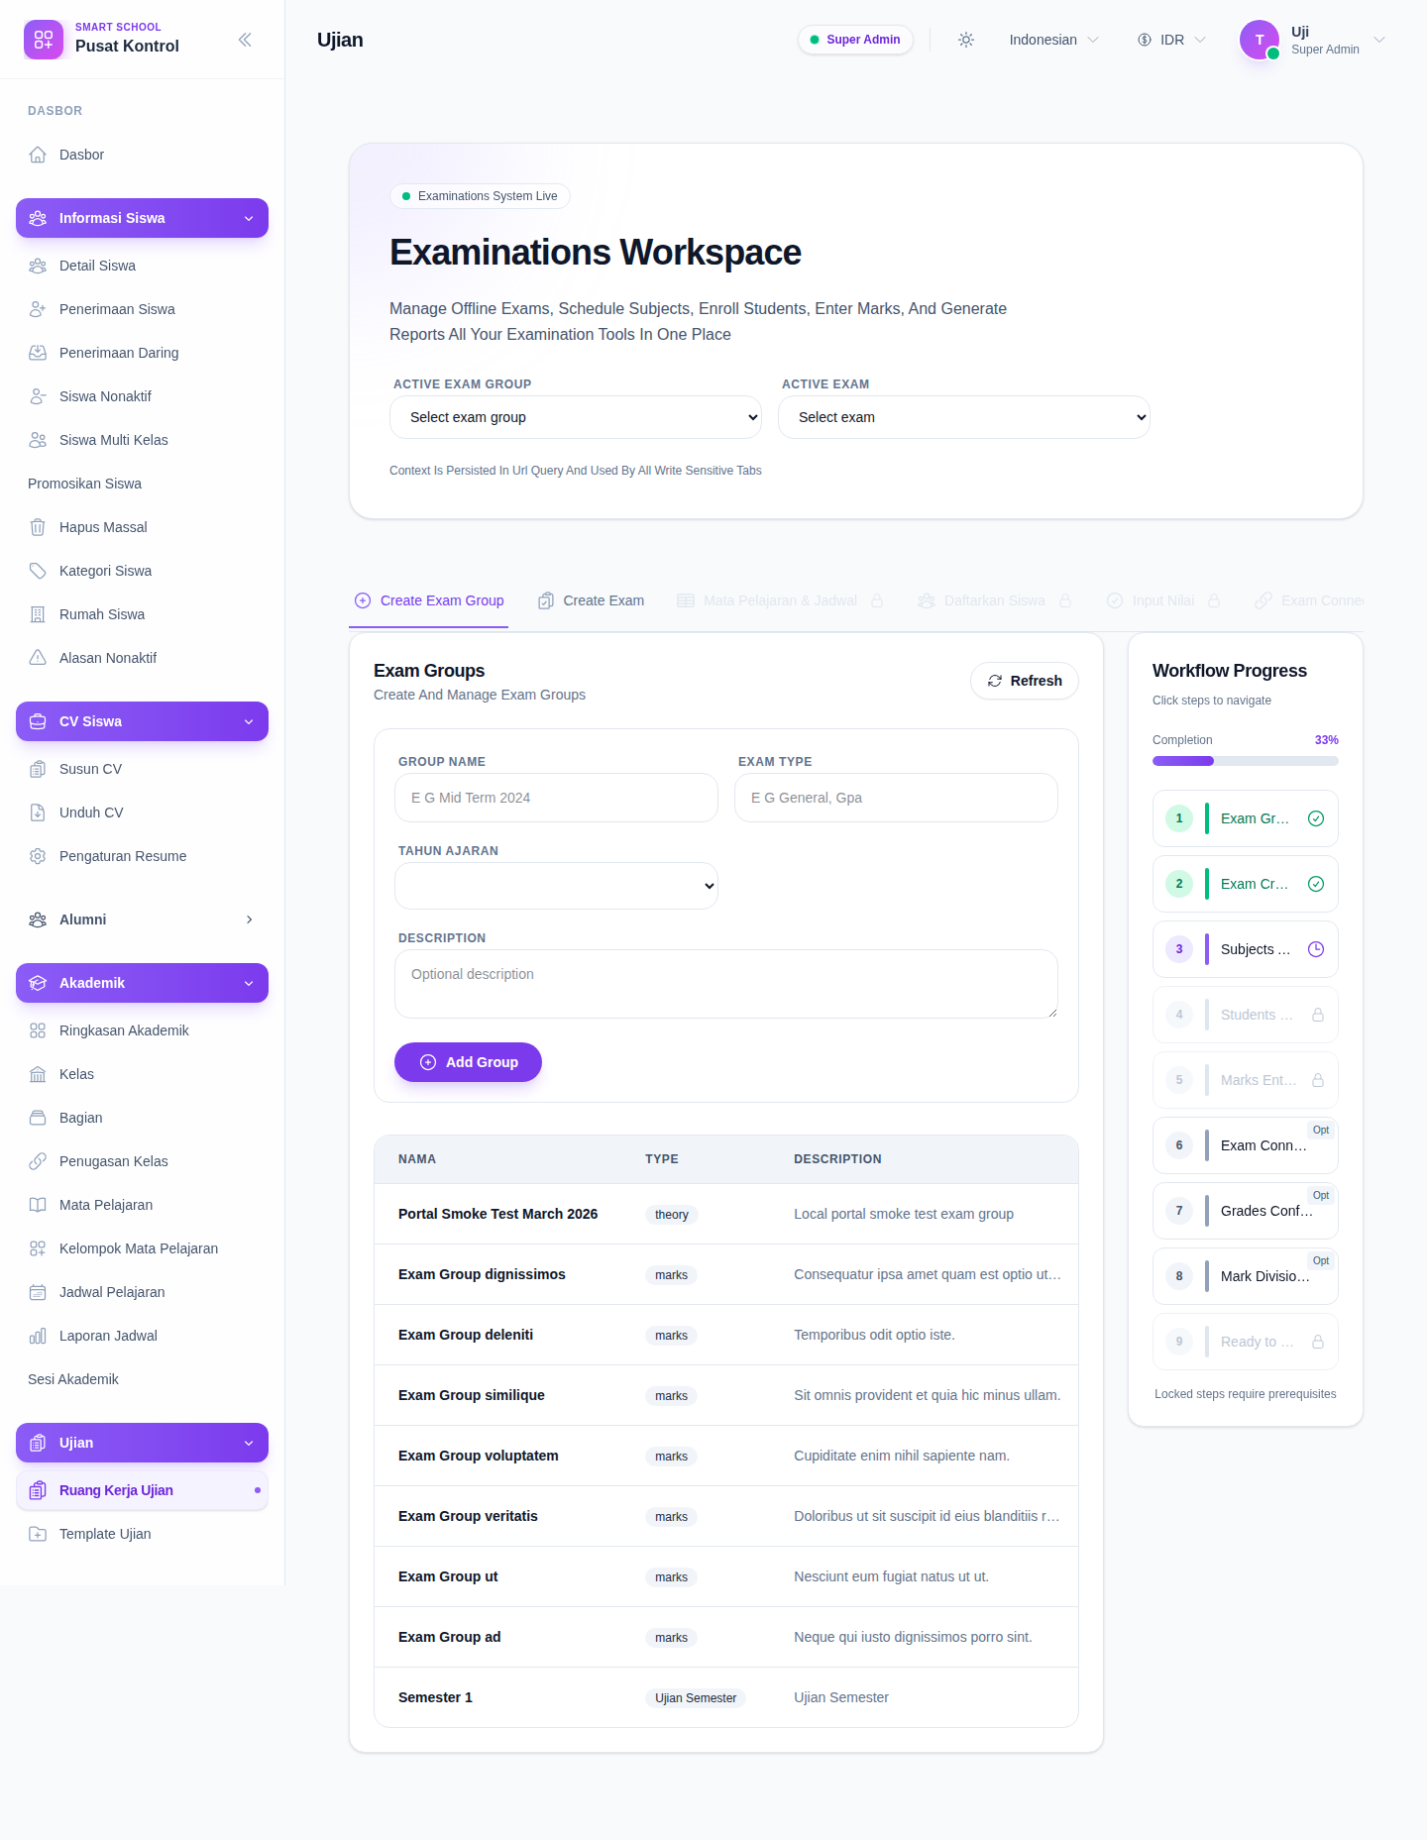Open the Indonesian language dropdown

pos(1053,40)
